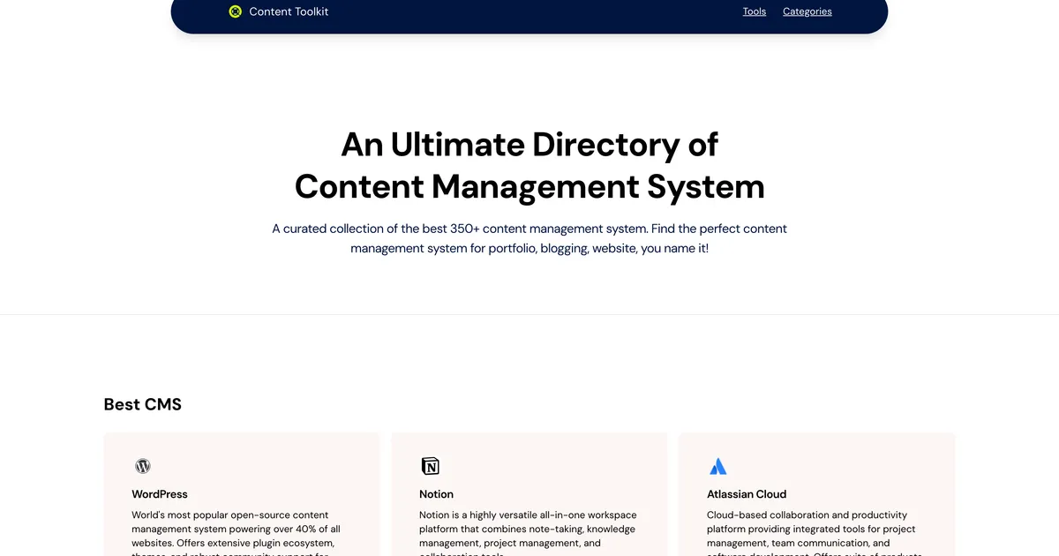Image resolution: width=1059 pixels, height=556 pixels.
Task: Click the yellow circular icon in navbar
Action: coord(235,11)
